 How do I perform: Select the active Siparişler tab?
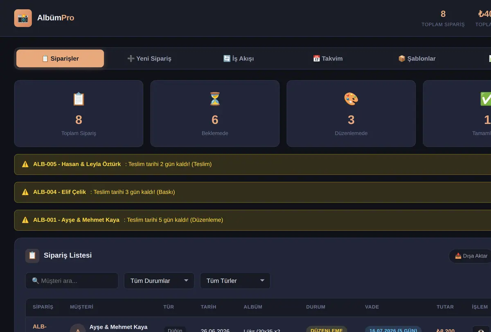pos(60,59)
